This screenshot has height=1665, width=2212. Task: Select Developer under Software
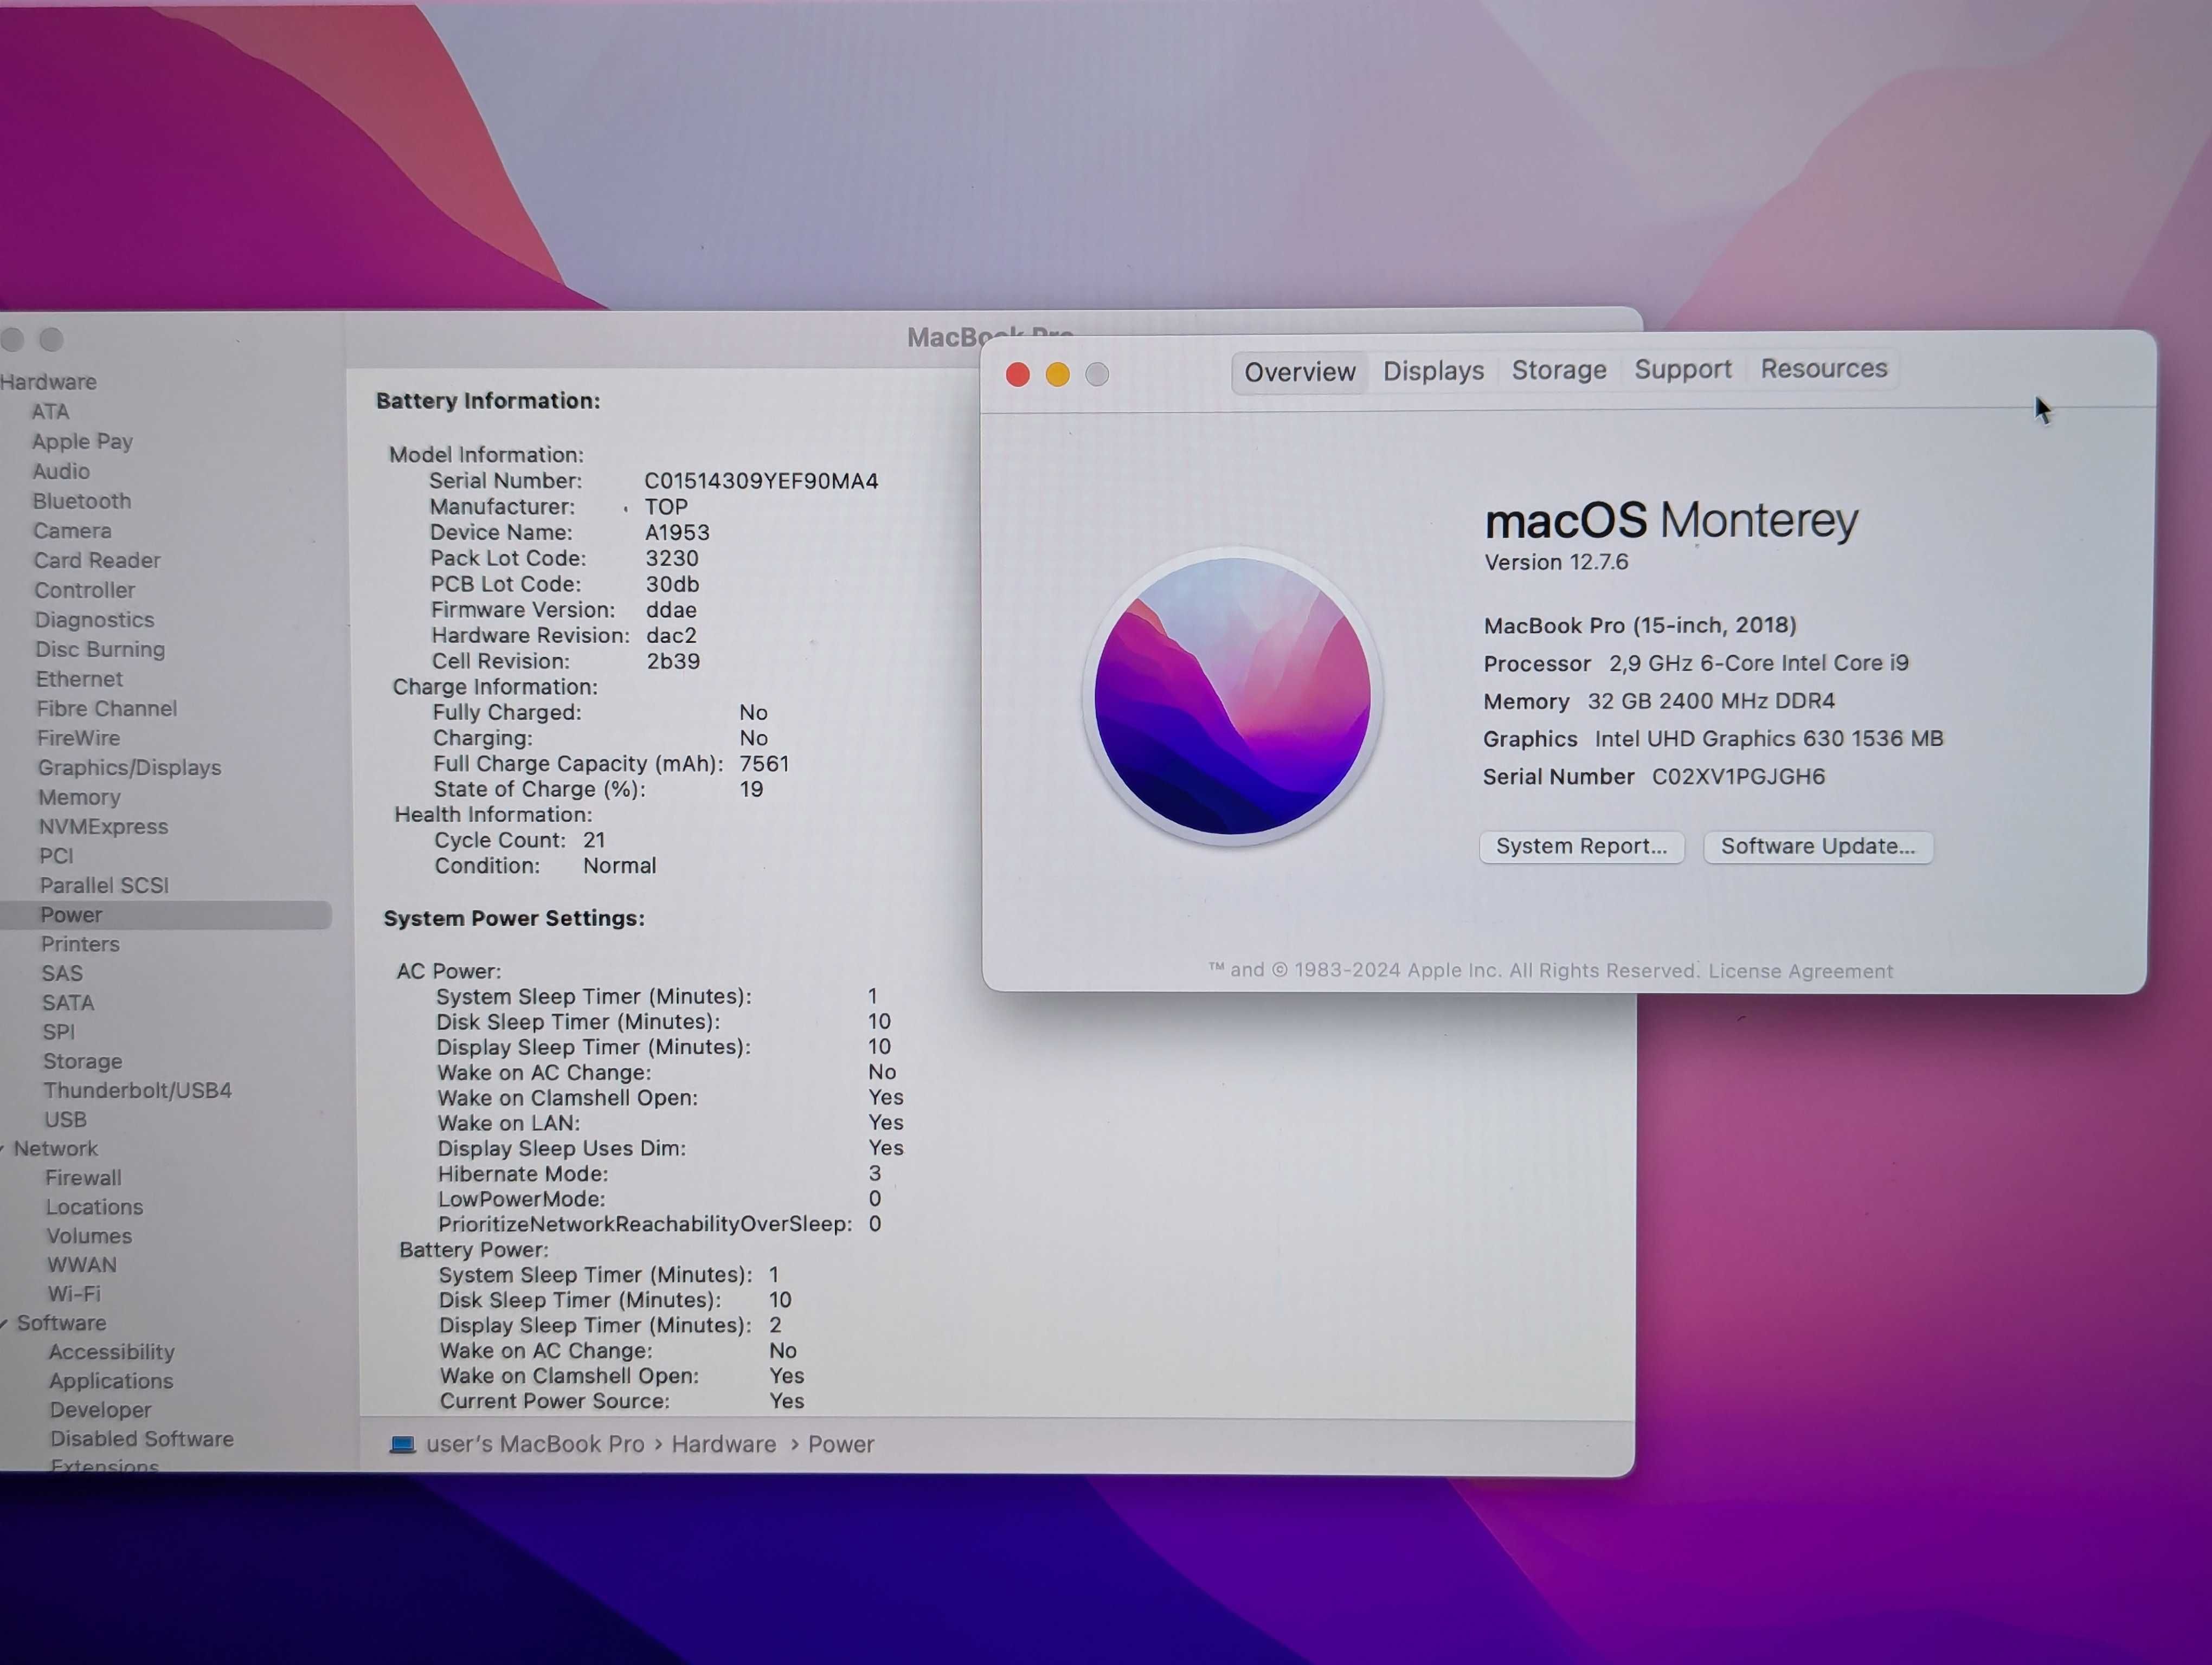pyautogui.click(x=101, y=1410)
